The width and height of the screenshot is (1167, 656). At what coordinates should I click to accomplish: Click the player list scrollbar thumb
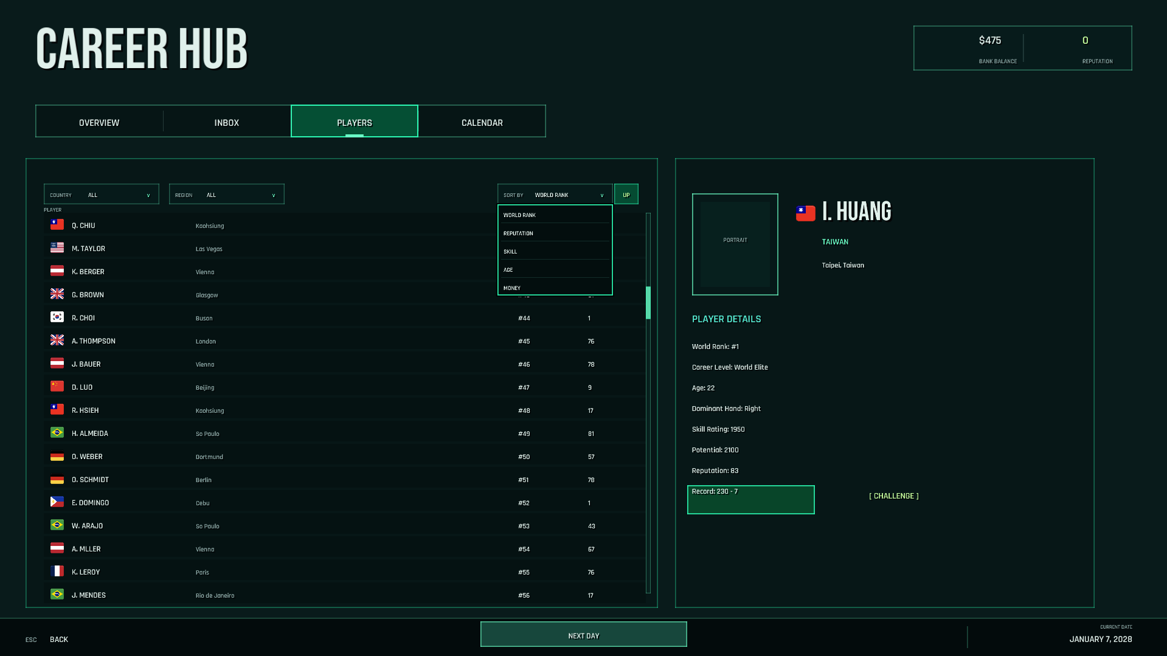648,303
